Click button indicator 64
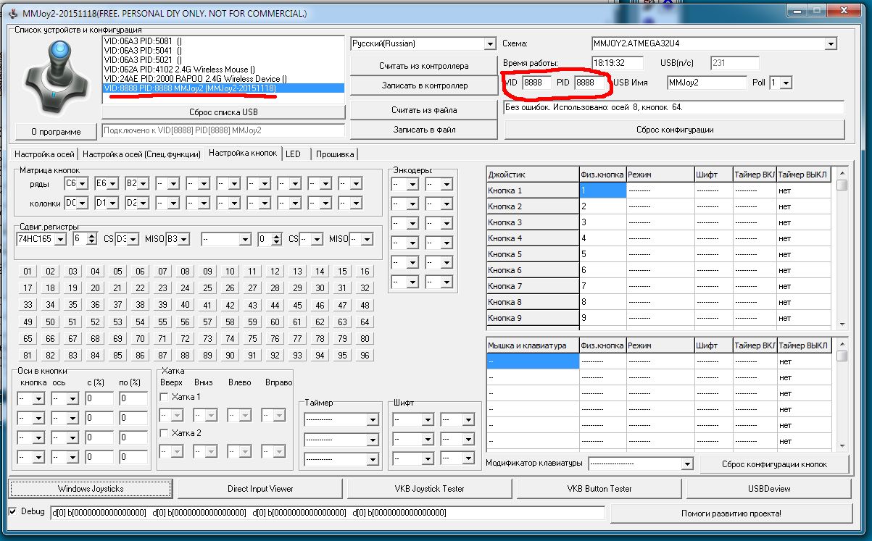The height and width of the screenshot is (541, 872). (x=365, y=322)
